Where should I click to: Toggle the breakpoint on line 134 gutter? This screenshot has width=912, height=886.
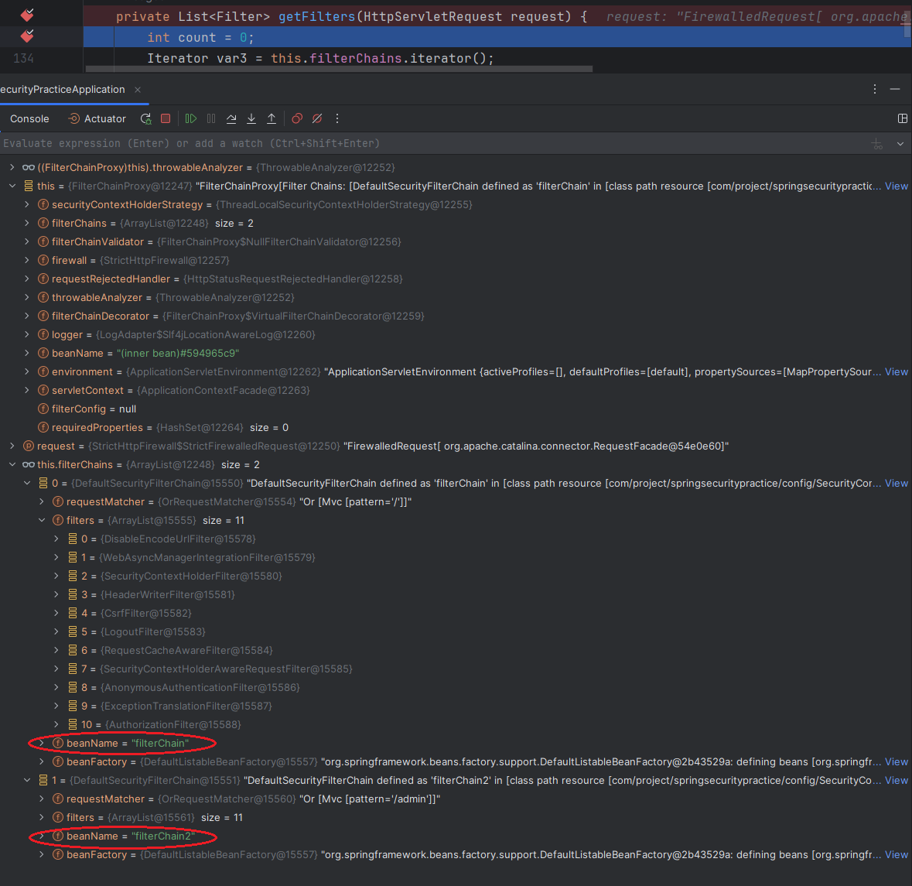coord(26,58)
